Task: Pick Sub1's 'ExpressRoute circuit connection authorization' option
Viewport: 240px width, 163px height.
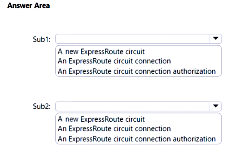Action: (136, 71)
